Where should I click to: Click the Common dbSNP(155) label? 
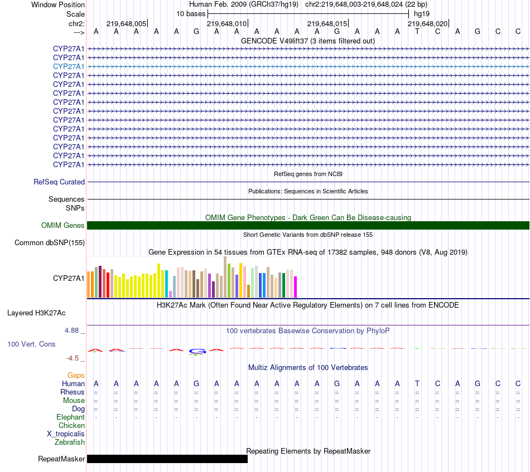(x=50, y=243)
